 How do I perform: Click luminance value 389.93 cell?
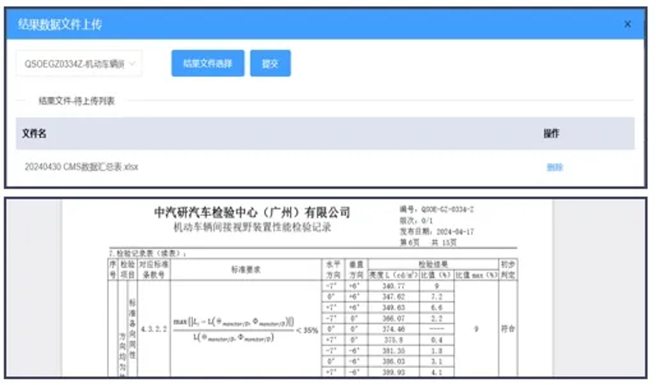click(x=393, y=372)
